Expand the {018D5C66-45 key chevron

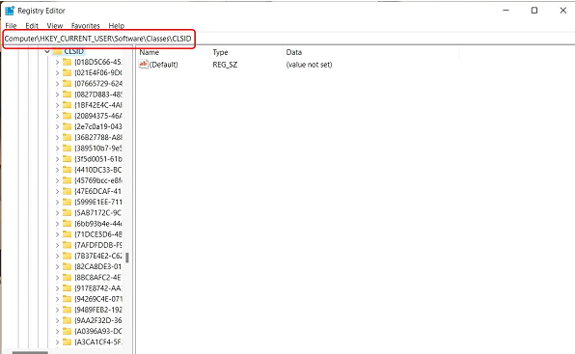click(x=57, y=63)
